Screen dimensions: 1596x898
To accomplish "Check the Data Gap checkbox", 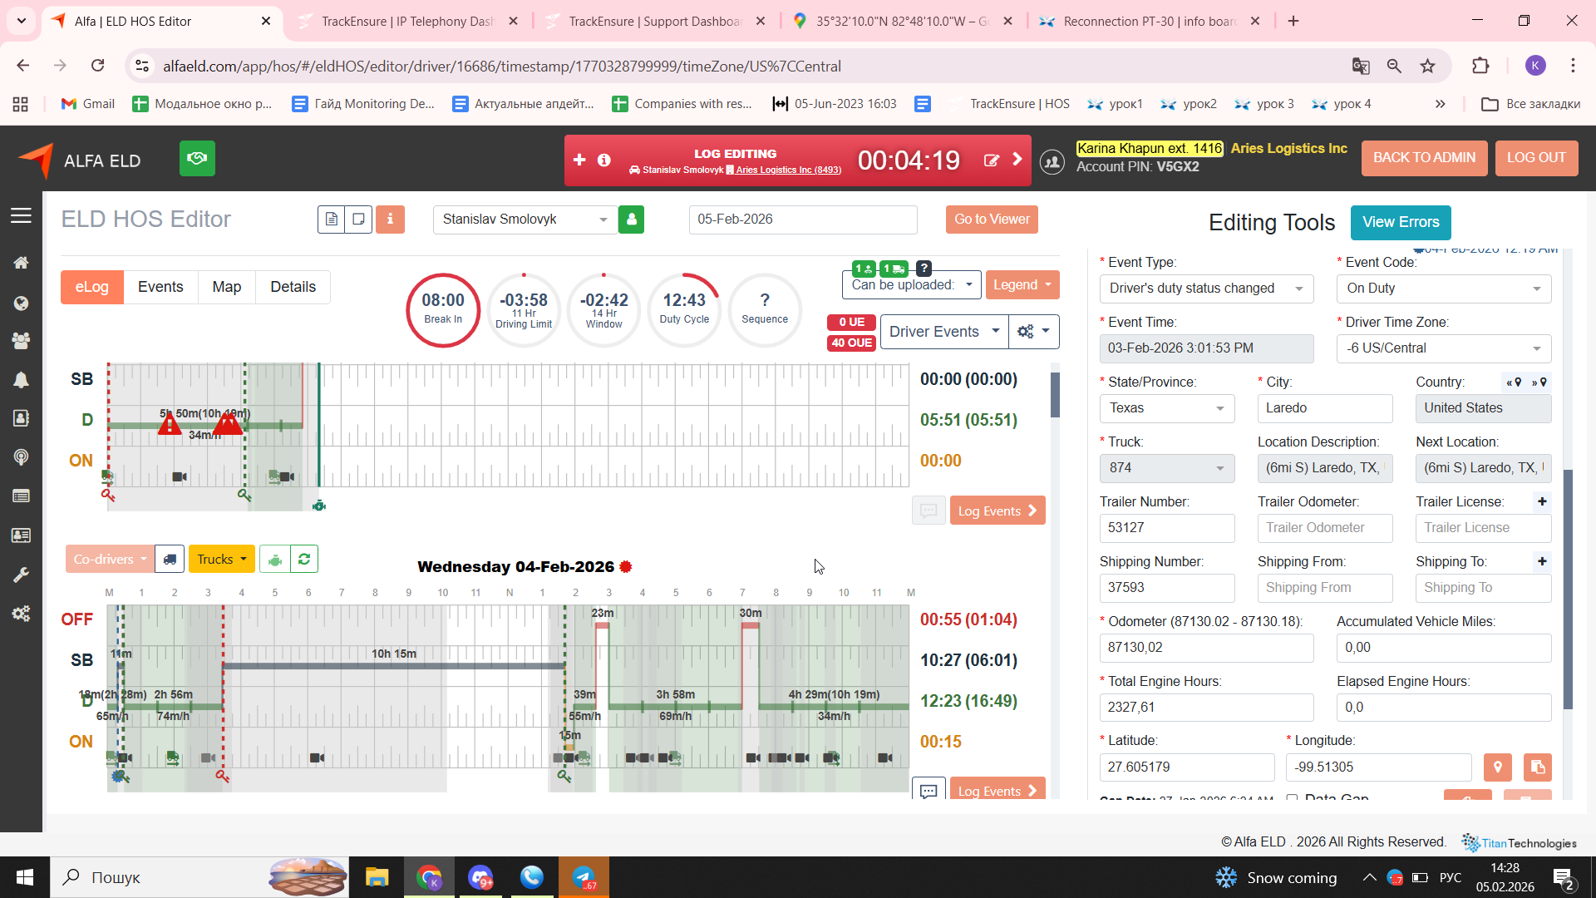I will pyautogui.click(x=1292, y=797).
